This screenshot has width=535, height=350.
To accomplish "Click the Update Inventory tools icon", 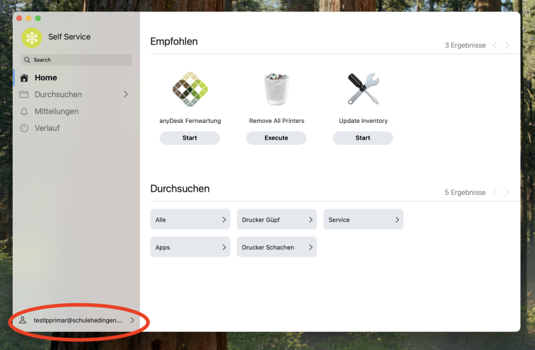I will 363,90.
